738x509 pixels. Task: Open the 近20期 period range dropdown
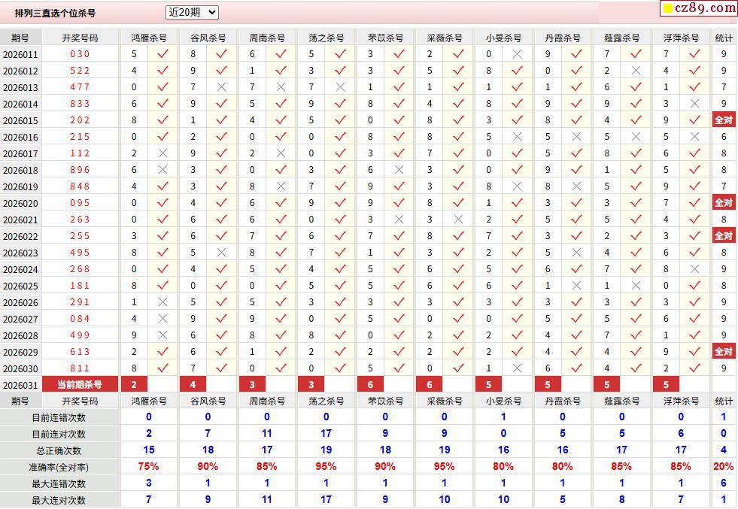[192, 13]
